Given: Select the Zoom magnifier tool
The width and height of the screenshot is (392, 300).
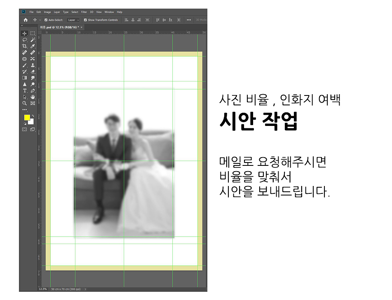Looking at the screenshot, I should point(24,103).
